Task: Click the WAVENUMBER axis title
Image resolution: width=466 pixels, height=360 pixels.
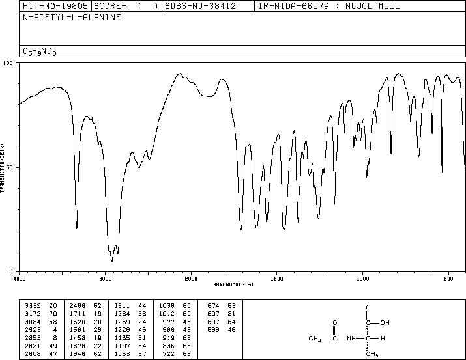Action: tap(233, 284)
